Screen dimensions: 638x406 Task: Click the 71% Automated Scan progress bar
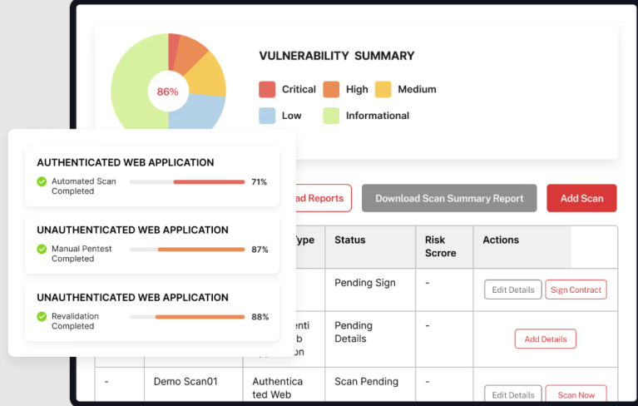click(x=187, y=182)
